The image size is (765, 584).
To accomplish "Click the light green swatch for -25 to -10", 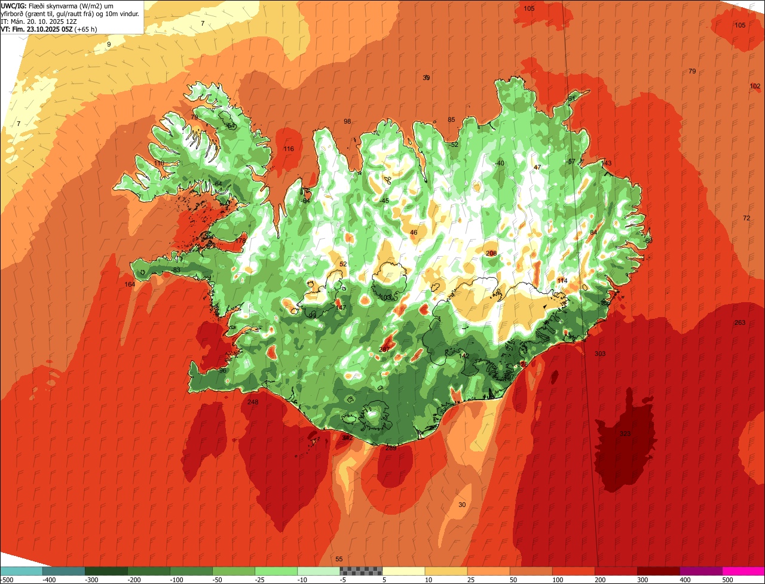I will click(x=276, y=571).
